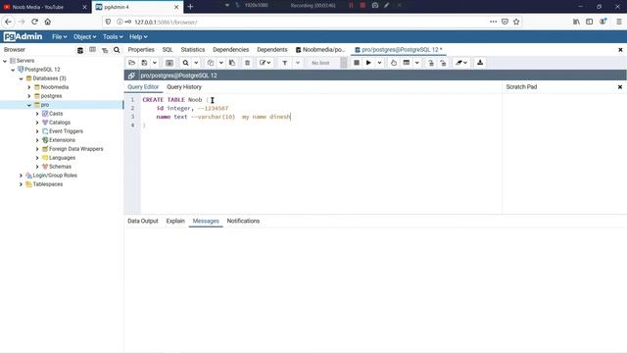Save query file icon
The width and height of the screenshot is (627, 353).
144,63
